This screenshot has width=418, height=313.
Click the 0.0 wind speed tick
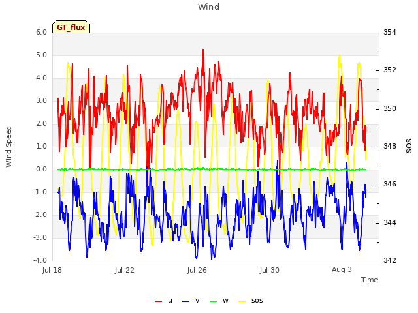pyautogui.click(x=42, y=170)
